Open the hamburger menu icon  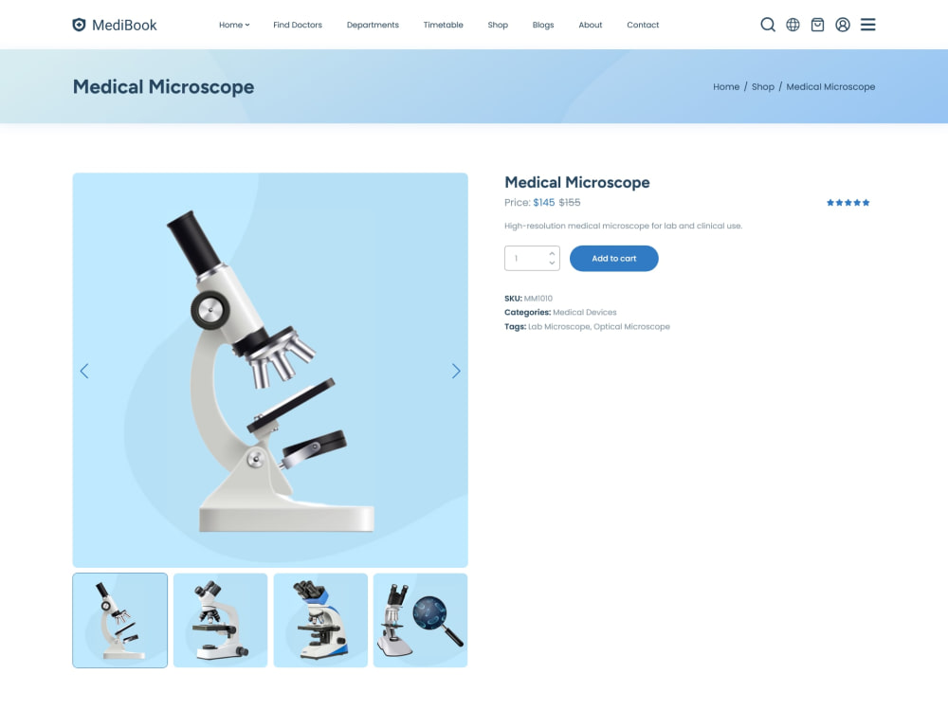[x=867, y=25]
